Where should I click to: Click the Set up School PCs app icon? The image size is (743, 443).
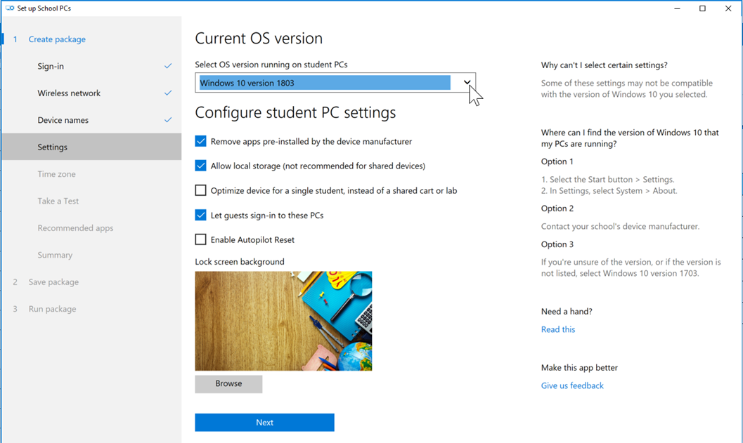pyautogui.click(x=10, y=8)
